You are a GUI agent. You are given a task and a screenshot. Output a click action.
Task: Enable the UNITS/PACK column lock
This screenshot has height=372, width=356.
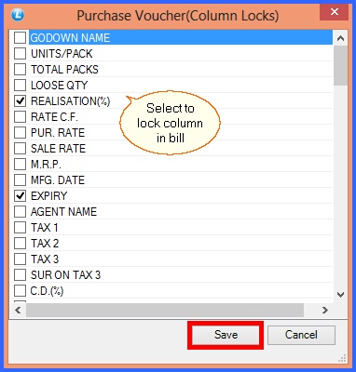pyautogui.click(x=20, y=54)
